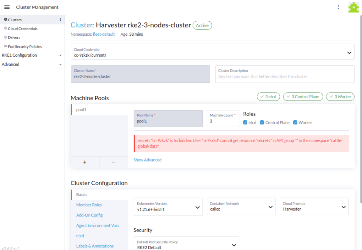Open the navigation hamburger menu

tap(7, 7)
